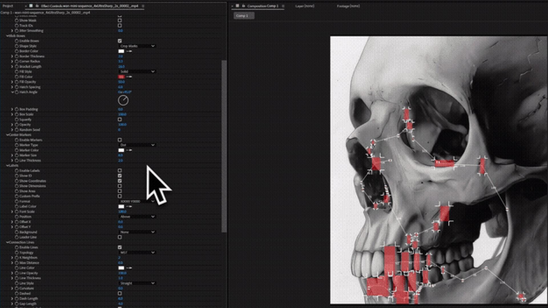This screenshot has height=308, width=548.
Task: Open the Line Style dropdown
Action: [x=137, y=283]
